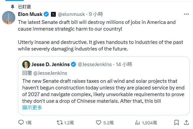Open the 9 小時 timestamp link
The image size is (193, 129).
96,14
